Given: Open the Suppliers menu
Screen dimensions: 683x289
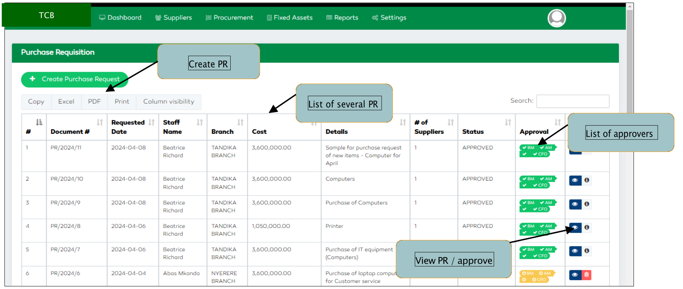Looking at the screenshot, I should click(x=173, y=17).
